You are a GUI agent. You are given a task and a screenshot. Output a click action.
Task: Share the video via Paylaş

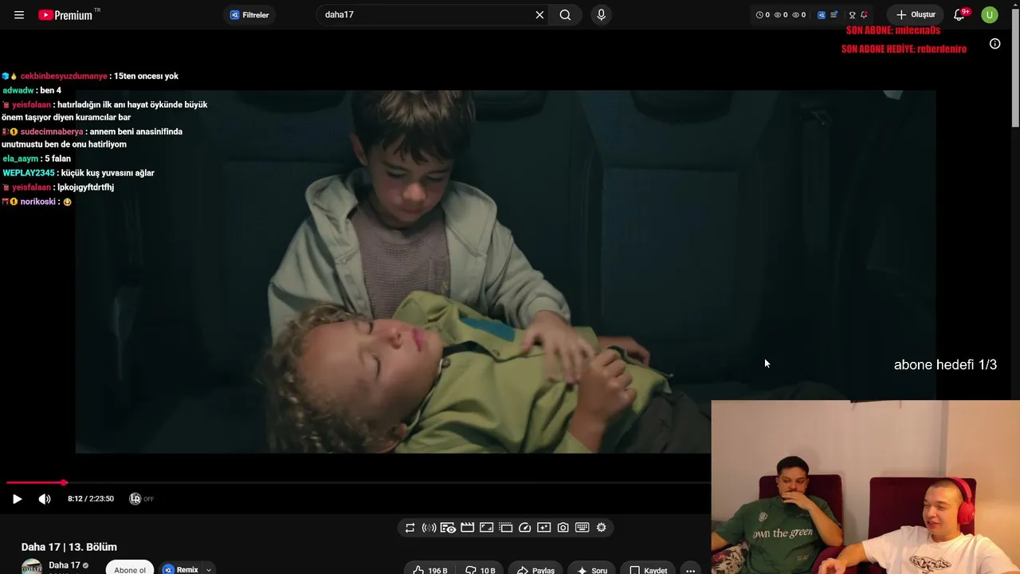click(x=535, y=570)
